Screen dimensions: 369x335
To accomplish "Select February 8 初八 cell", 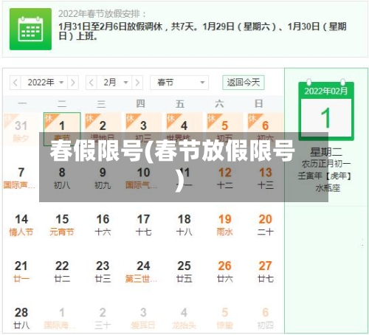I will (x=62, y=178).
